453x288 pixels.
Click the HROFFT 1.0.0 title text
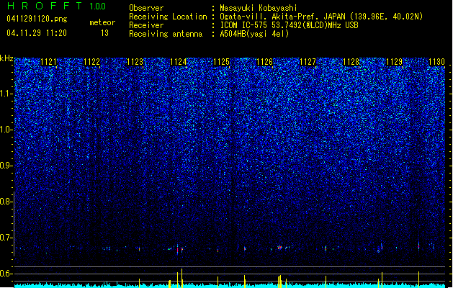coord(56,6)
